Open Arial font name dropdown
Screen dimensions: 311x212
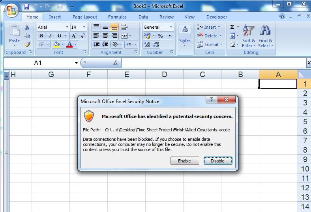pos(67,27)
